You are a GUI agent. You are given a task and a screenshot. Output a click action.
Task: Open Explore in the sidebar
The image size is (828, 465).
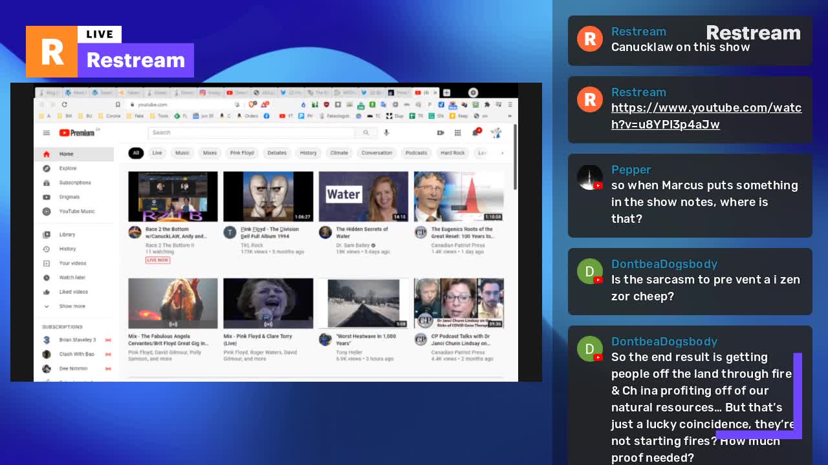click(74, 169)
